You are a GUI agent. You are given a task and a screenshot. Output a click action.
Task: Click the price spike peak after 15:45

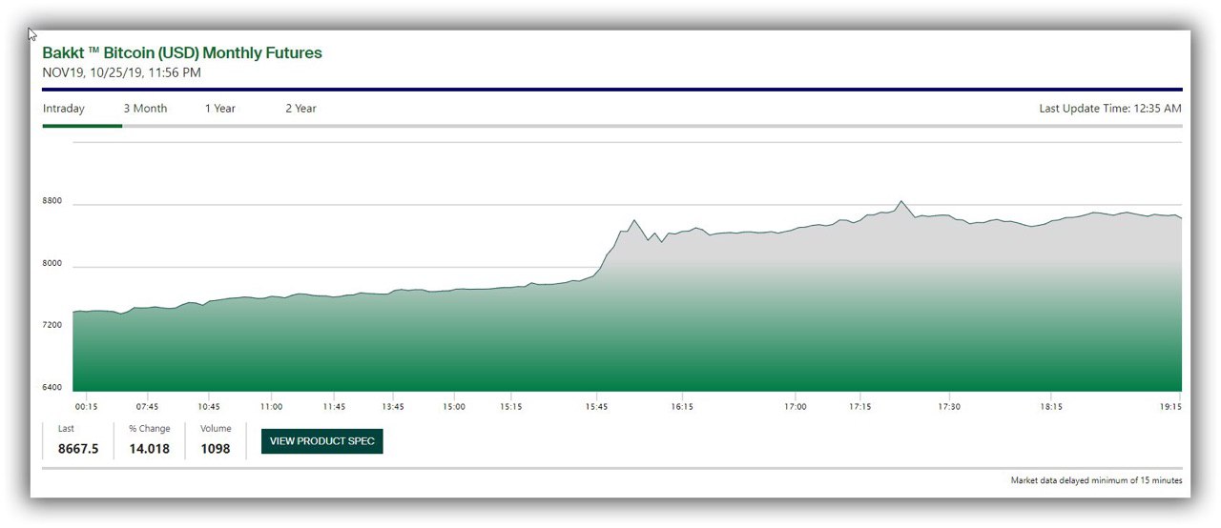[633, 220]
